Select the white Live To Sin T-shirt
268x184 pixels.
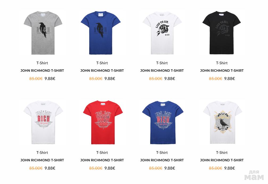(x=162, y=33)
